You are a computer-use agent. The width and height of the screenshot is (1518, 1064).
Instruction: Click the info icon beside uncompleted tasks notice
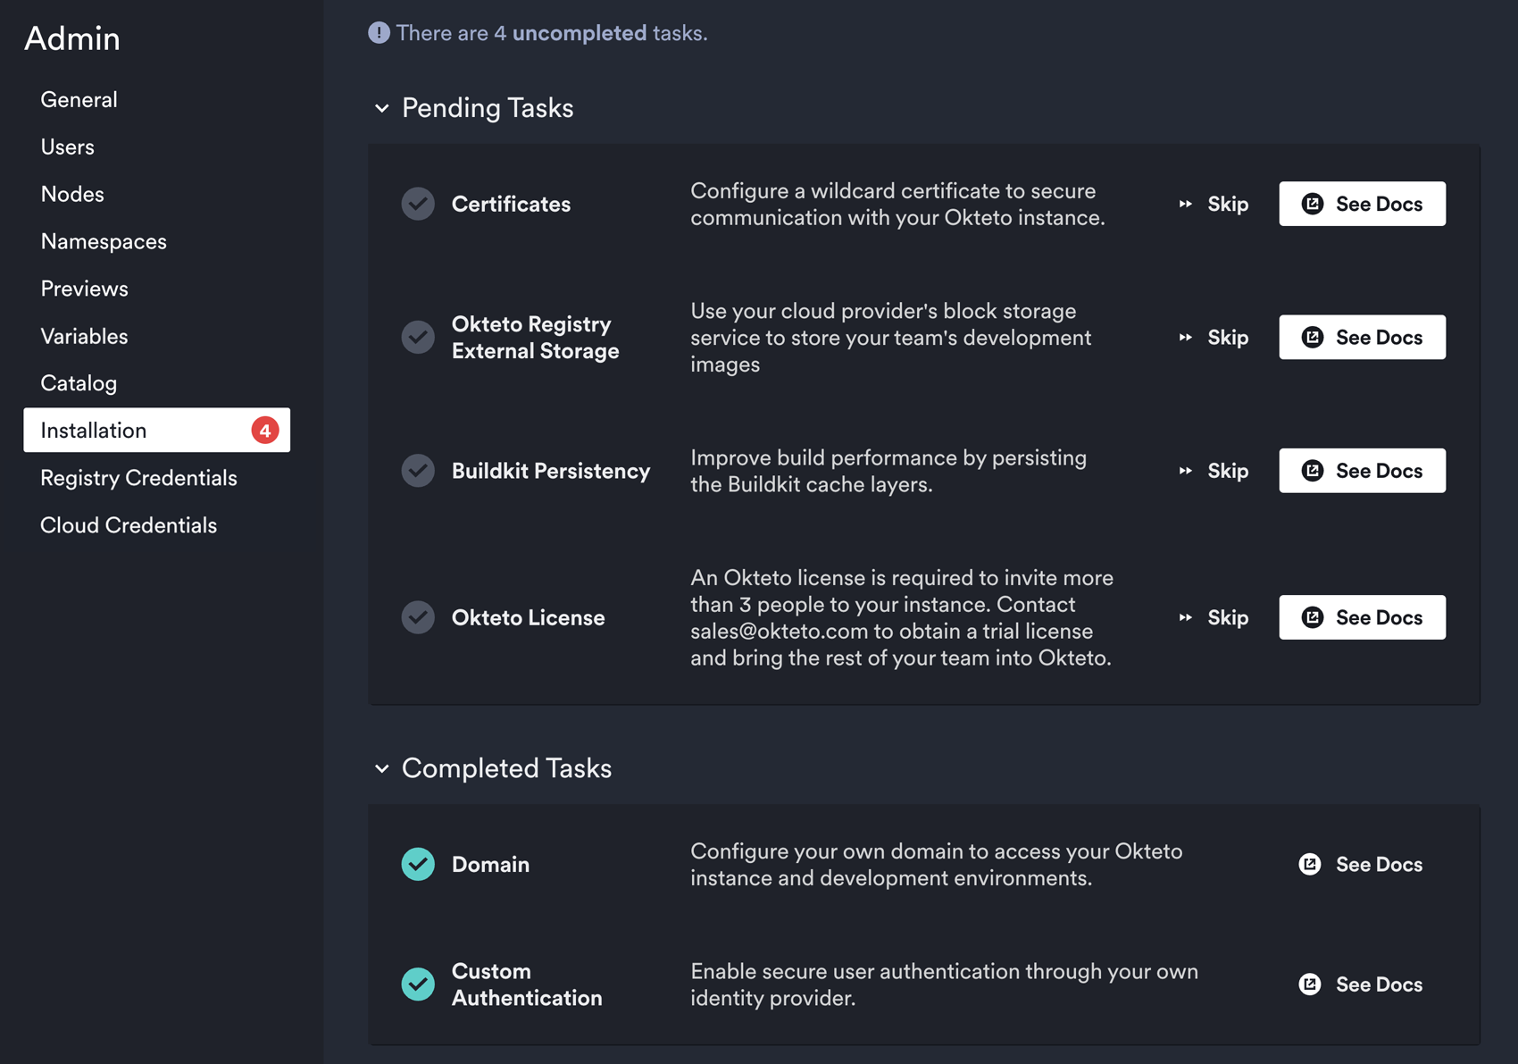(379, 33)
